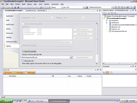Click the Timestamp server URL field
137x103 pixels.
[x=47, y=48]
